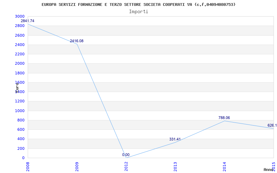Click x-axis year 2008

coord(28,167)
